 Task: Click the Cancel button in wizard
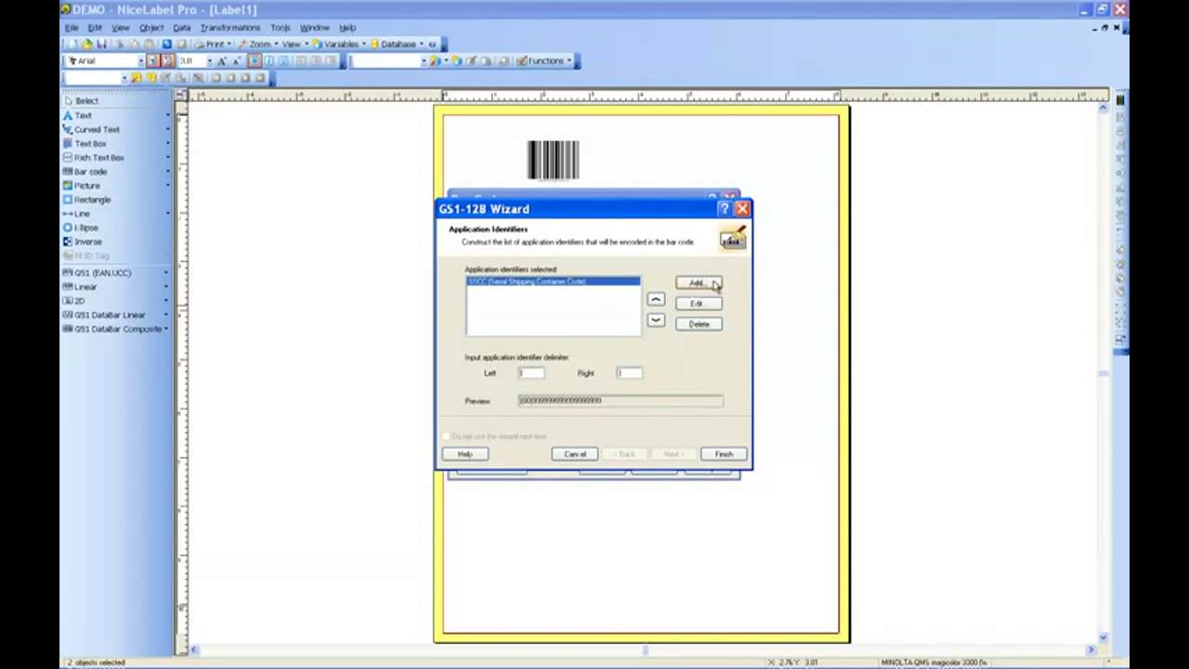(575, 454)
